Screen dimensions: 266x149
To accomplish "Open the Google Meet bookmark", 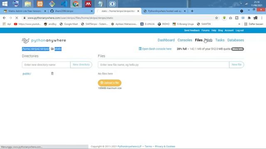I will 69,24.
